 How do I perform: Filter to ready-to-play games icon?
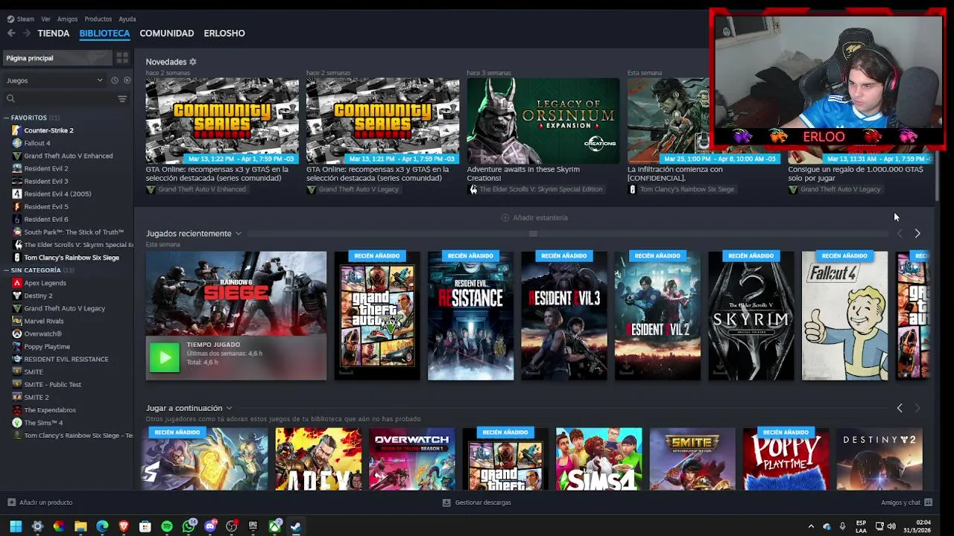click(x=127, y=80)
